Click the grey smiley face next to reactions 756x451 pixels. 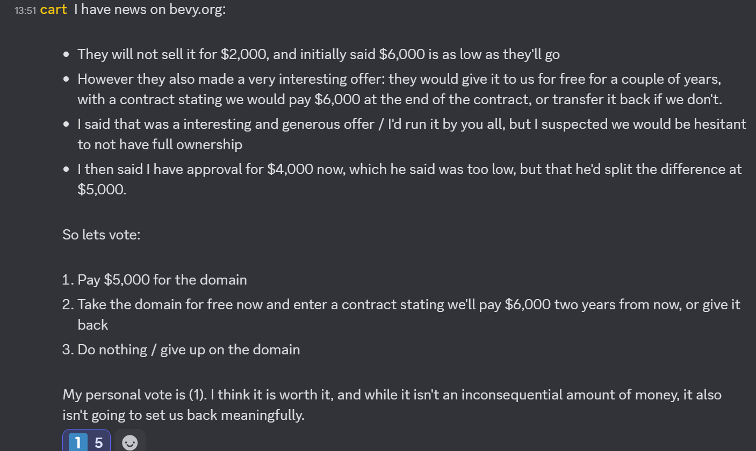pos(129,441)
